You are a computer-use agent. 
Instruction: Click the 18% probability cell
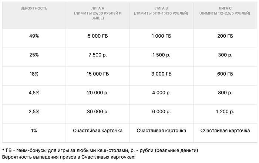coord(34,74)
